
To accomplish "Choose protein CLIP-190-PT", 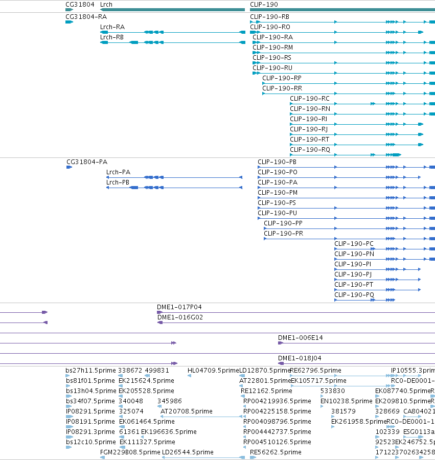I will click(x=354, y=285).
